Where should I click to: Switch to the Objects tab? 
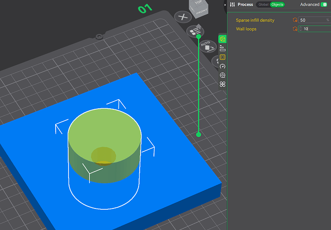point(277,4)
